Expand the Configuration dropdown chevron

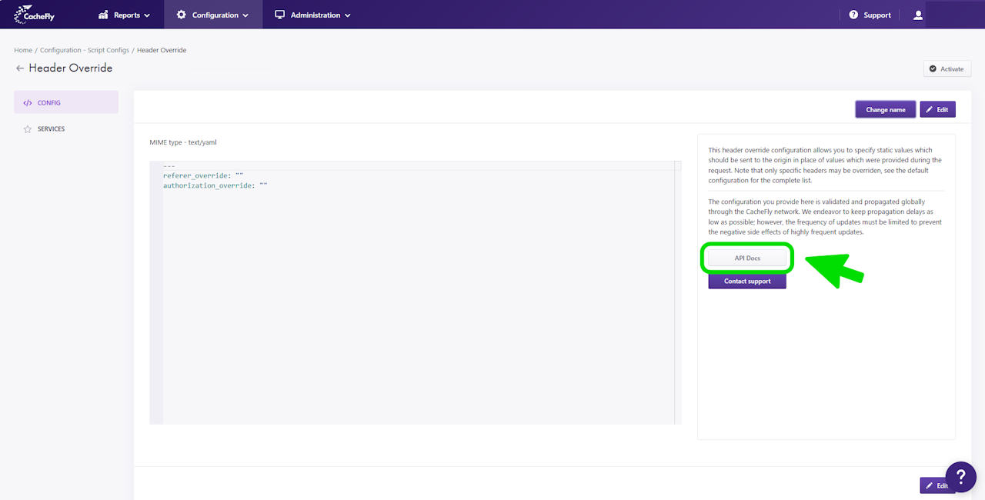(x=245, y=15)
